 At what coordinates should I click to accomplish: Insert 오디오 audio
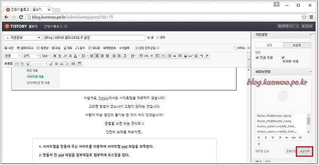click(x=94, y=48)
